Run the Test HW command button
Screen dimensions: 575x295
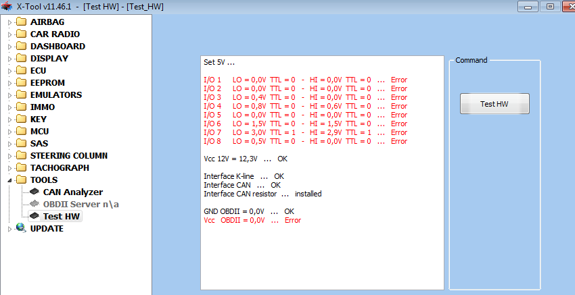click(x=495, y=104)
